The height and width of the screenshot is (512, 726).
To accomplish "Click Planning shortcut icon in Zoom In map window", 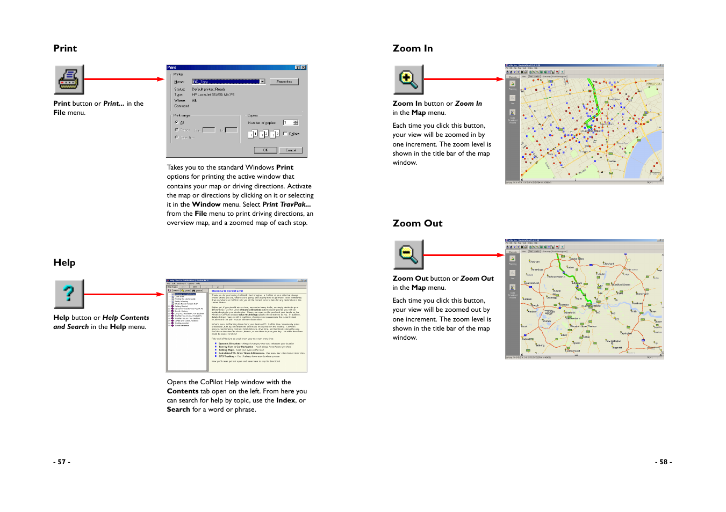I will click(x=513, y=84).
